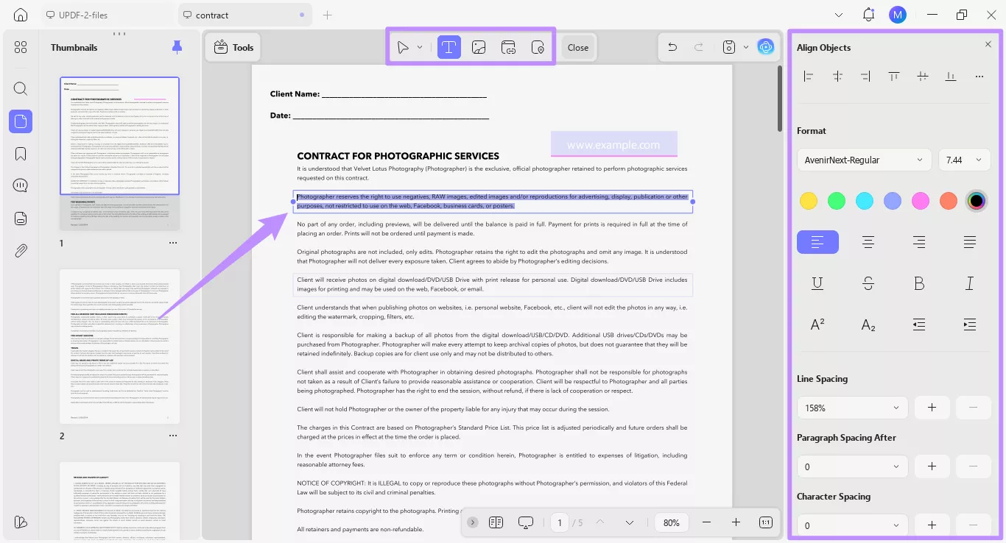Open the Paragraph Spacing After dropdown
This screenshot has height=543, width=1006.
[x=852, y=466]
